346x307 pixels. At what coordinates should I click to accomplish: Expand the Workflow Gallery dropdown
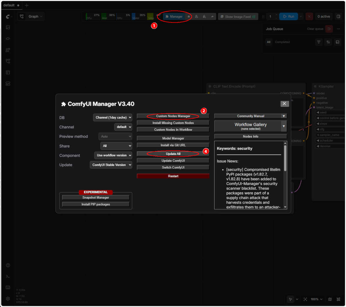click(x=284, y=126)
